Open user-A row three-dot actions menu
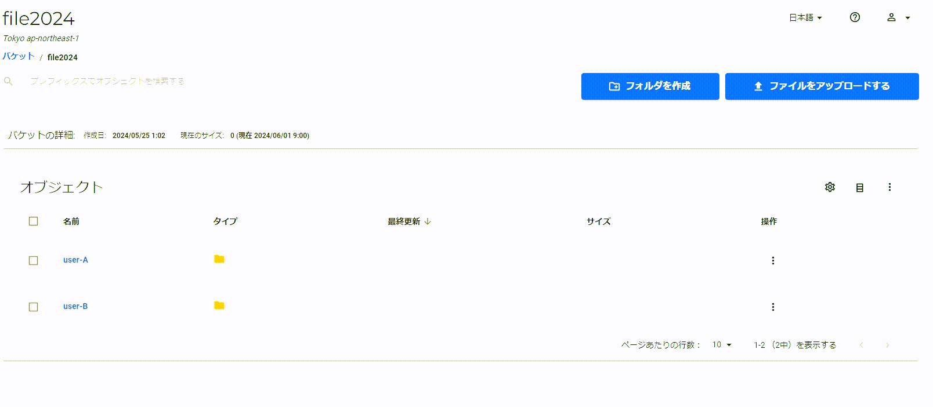Screen dimensions: 933x407 [773, 260]
